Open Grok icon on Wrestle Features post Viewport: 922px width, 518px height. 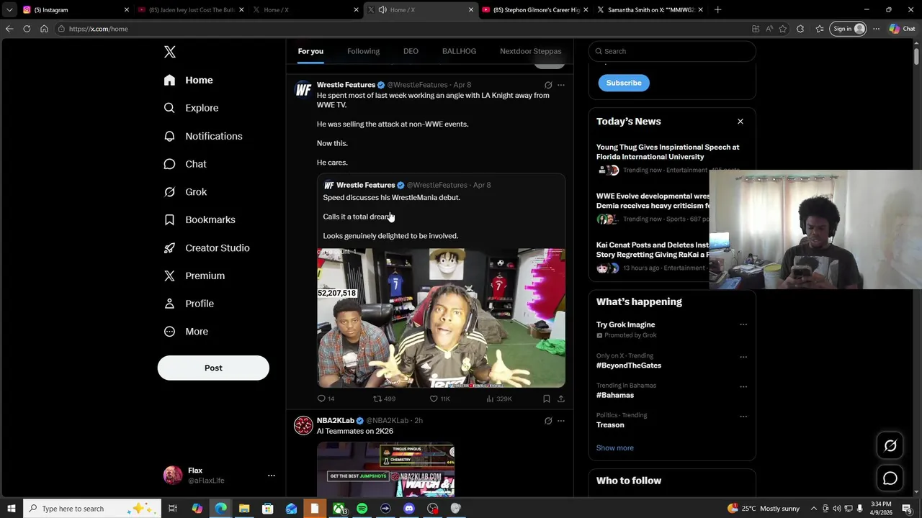click(x=548, y=85)
